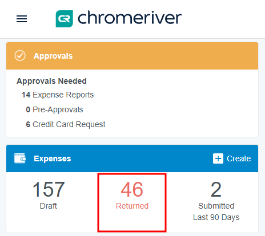Click the plus icon beside Create
Screen dimensions: 265x236
click(218, 158)
